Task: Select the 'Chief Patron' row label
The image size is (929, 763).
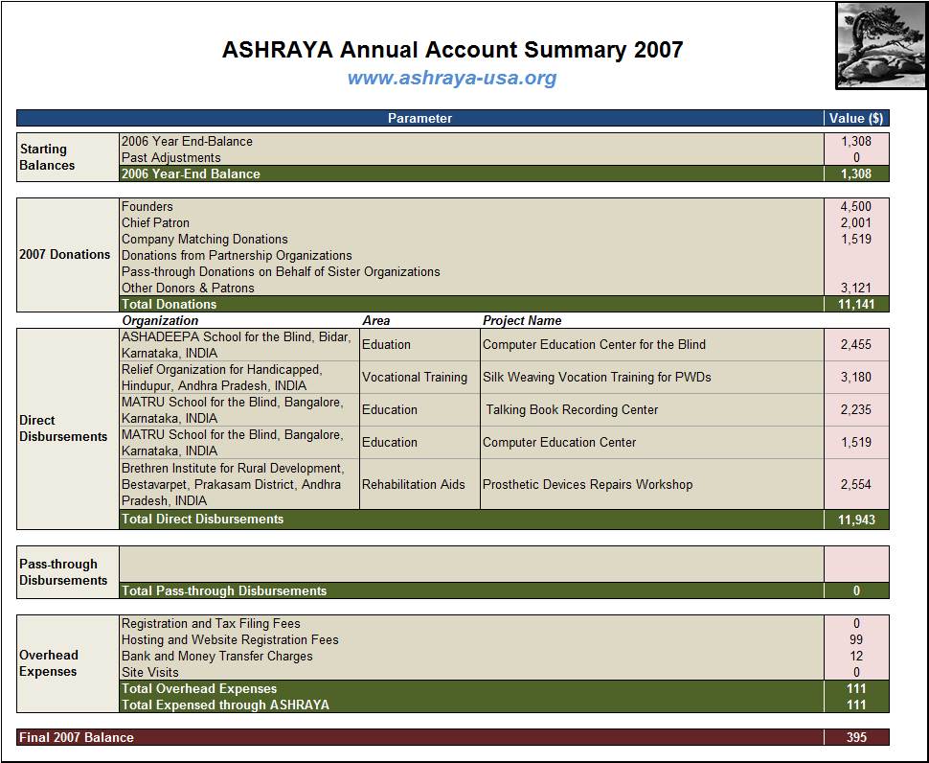Action: coord(155,223)
